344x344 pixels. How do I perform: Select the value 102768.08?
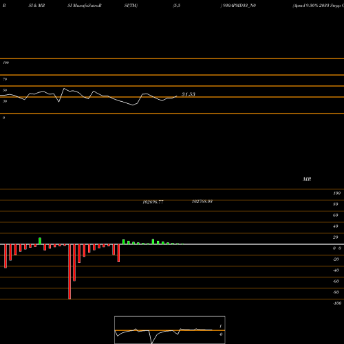(x=202, y=202)
